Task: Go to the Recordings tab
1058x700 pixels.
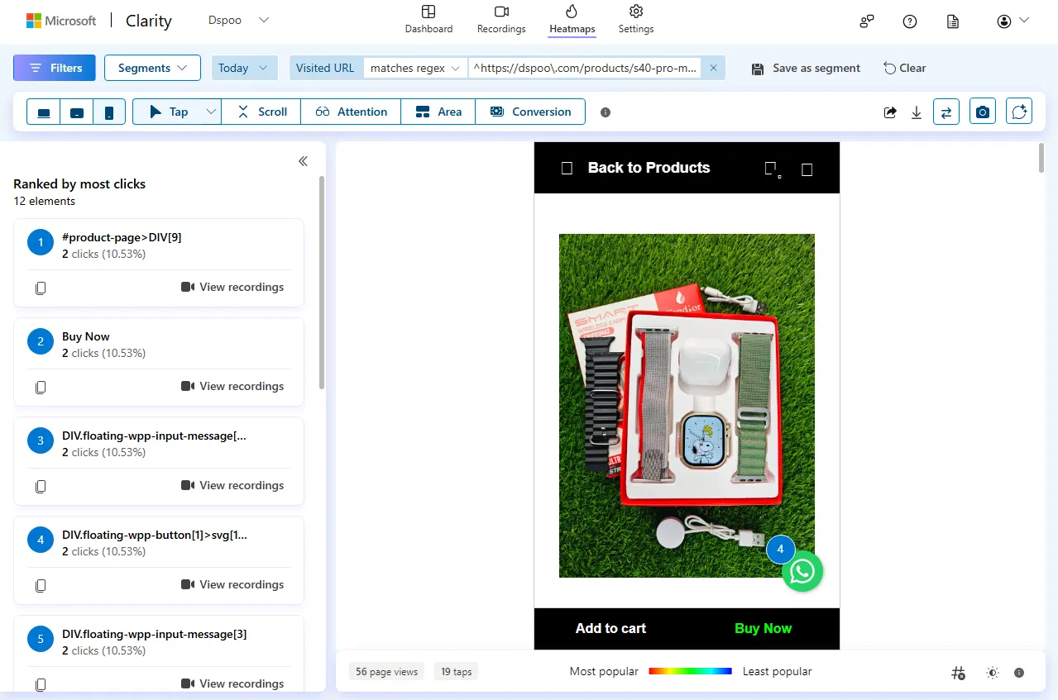Action: click(501, 20)
